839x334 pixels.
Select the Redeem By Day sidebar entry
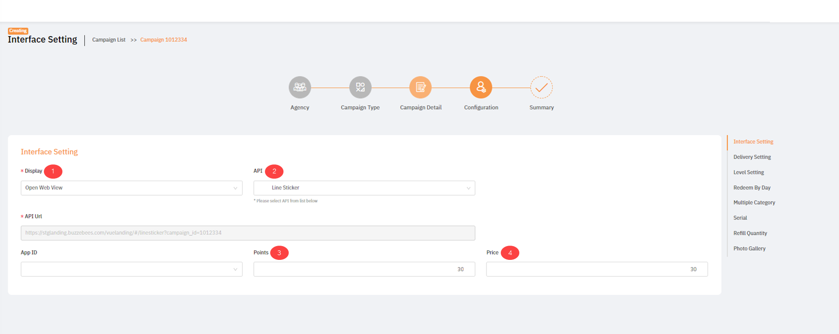point(752,187)
